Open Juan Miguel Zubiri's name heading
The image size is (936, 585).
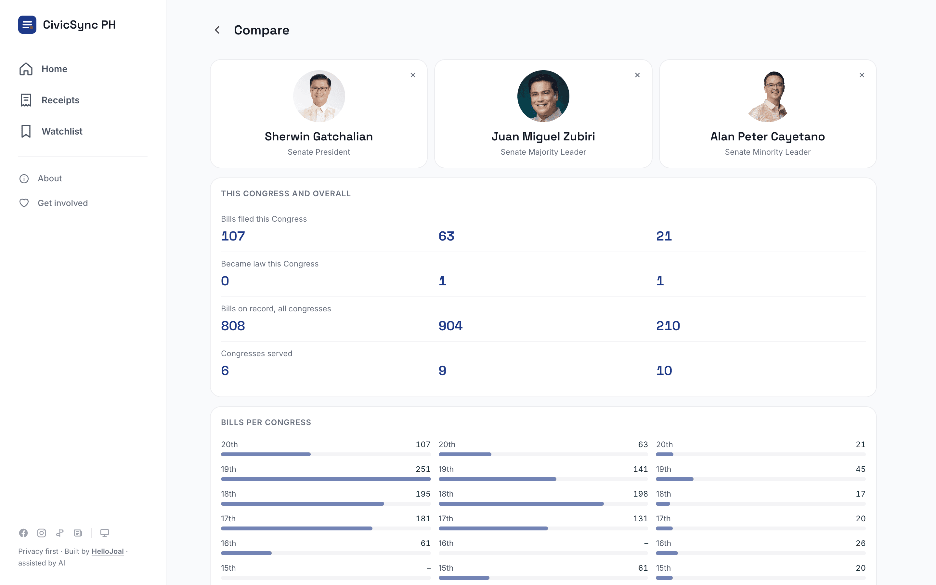543,136
